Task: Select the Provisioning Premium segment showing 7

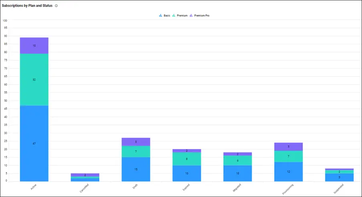Action: tap(288, 157)
